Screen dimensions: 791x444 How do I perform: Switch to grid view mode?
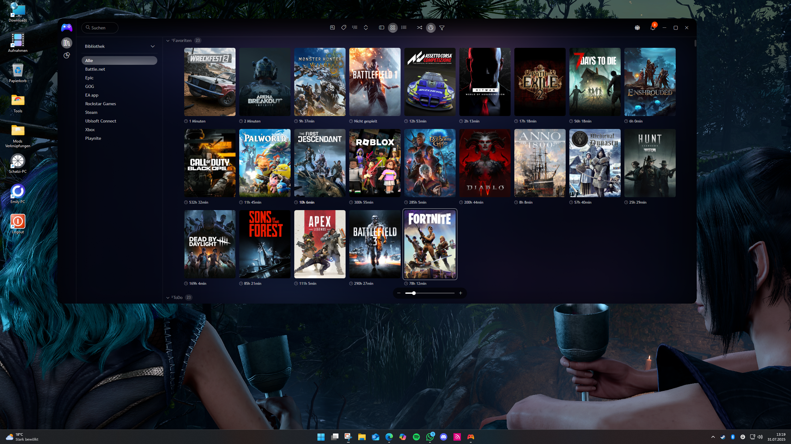click(393, 28)
